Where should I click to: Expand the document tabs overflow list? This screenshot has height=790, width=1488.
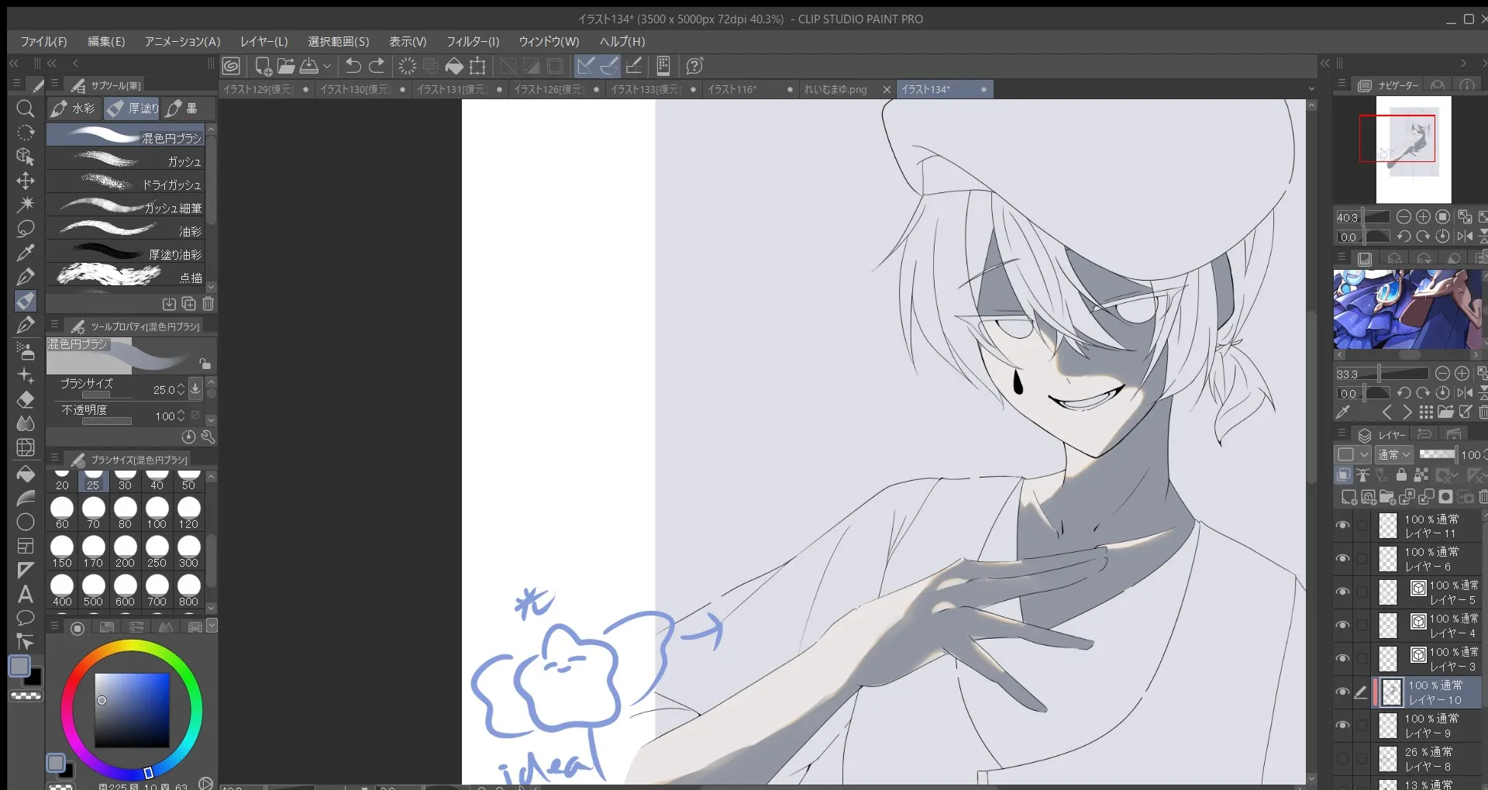(x=1311, y=89)
